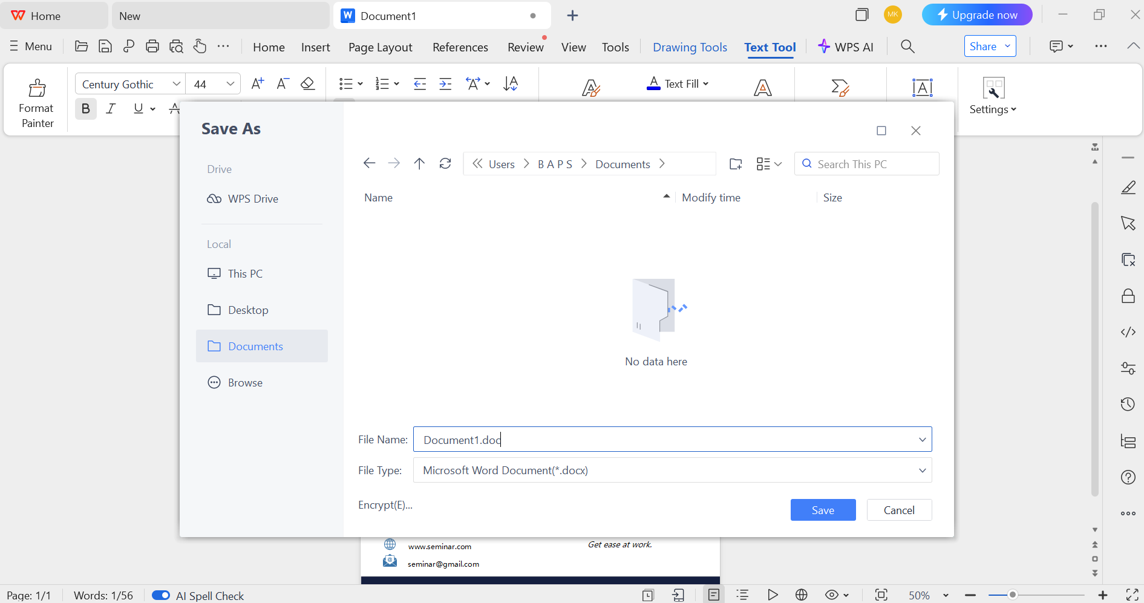Expand the Text Fill options
The height and width of the screenshot is (603, 1144).
(x=705, y=83)
